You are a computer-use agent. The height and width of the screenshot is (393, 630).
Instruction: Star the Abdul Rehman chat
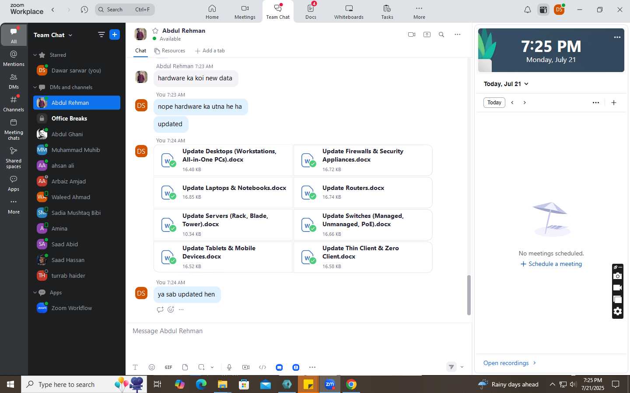point(155,31)
